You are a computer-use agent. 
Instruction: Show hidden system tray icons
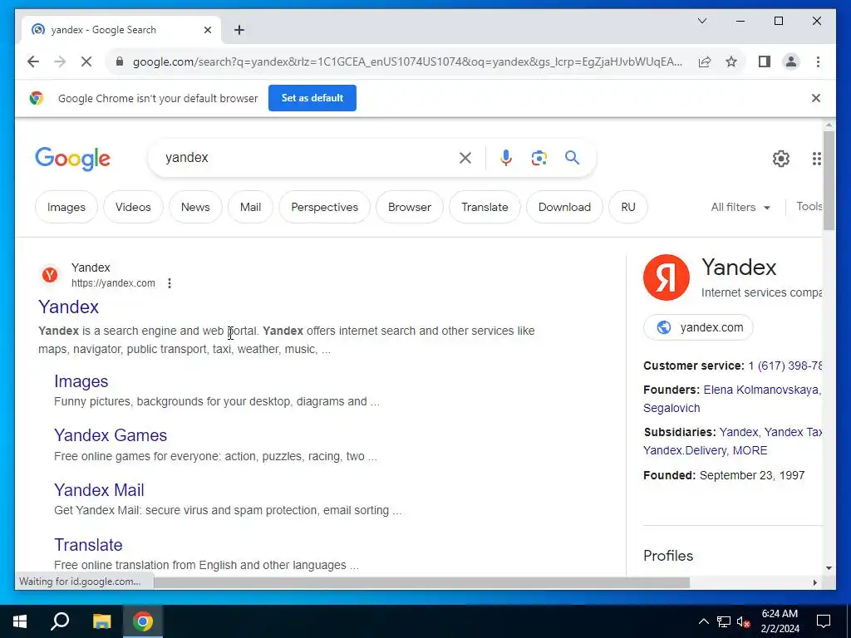click(x=703, y=621)
